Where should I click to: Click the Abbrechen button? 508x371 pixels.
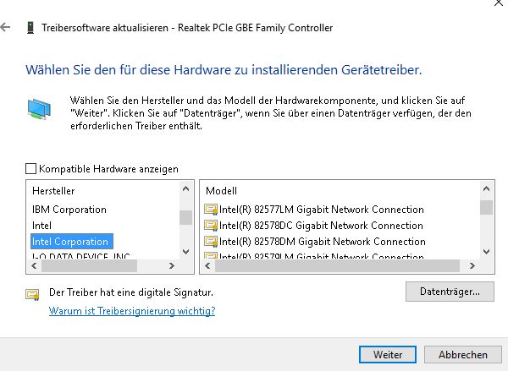[462, 354]
